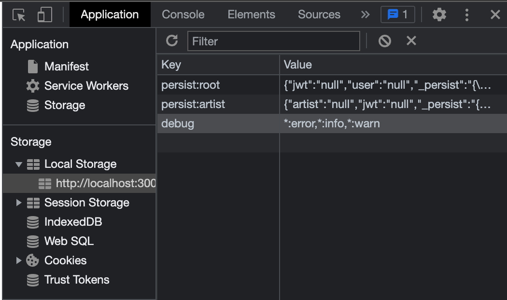
Task: Open the Web SQL item
Action: point(69,241)
